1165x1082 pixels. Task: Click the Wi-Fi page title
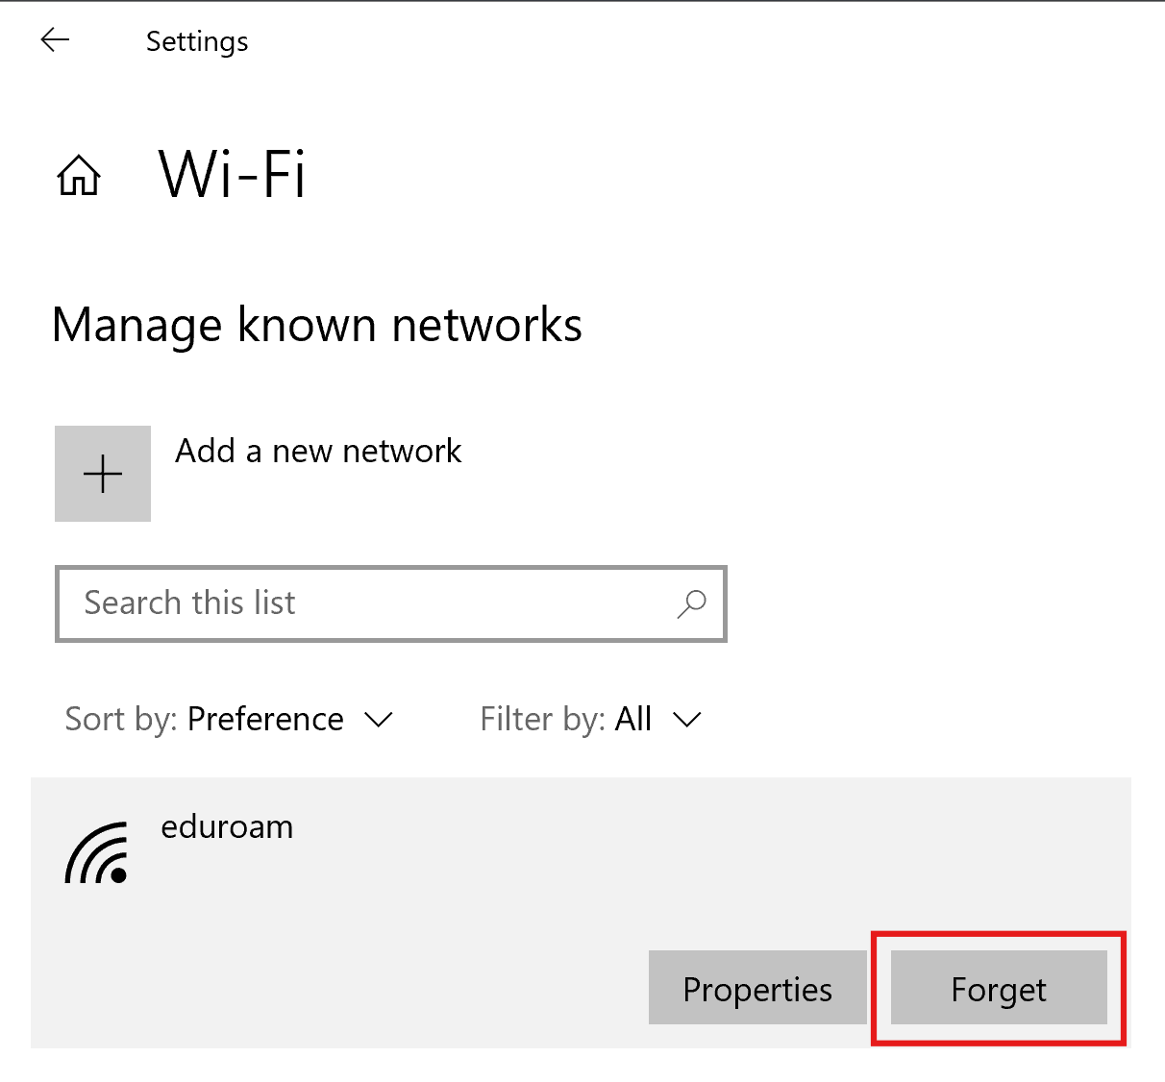click(231, 175)
